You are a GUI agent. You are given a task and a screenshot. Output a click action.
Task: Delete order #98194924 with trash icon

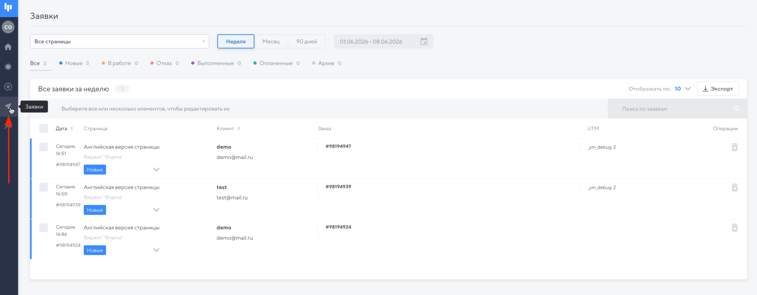click(734, 227)
